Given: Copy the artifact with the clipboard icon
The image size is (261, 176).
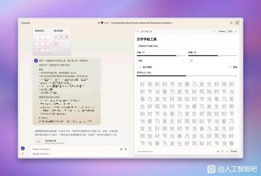Looking at the screenshot, I should (222, 151).
